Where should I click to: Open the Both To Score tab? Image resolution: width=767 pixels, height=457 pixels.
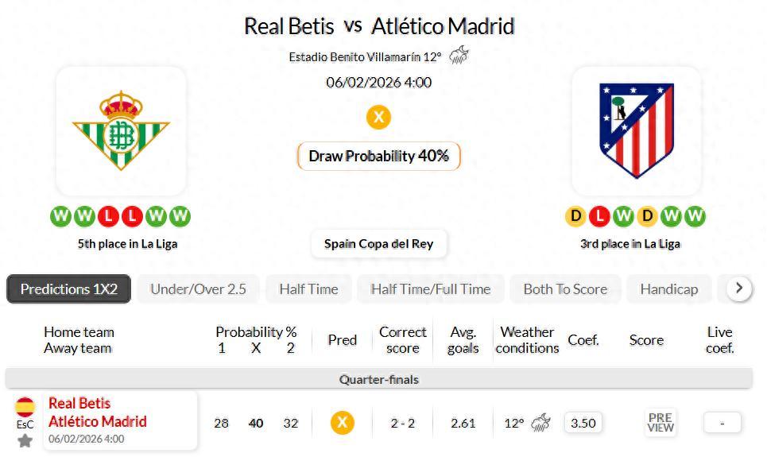565,289
